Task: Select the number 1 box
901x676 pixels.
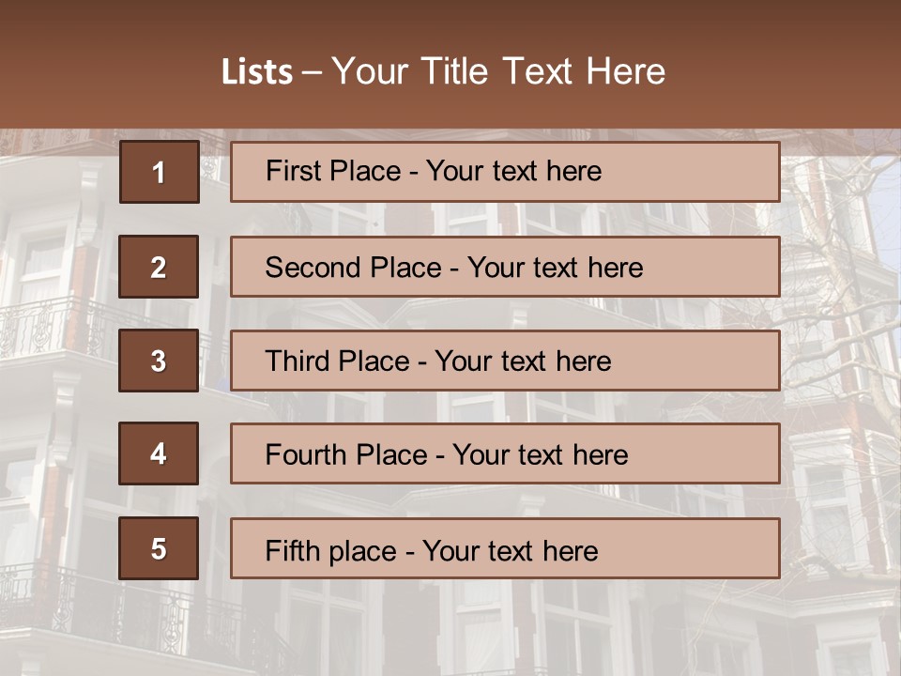Action: click(x=160, y=172)
